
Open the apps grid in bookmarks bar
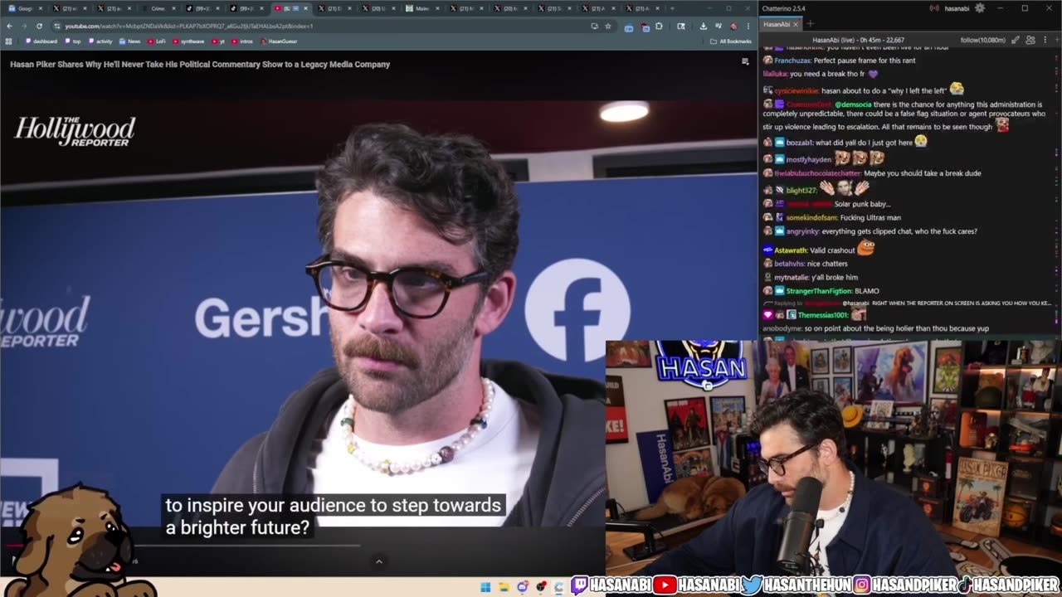(x=9, y=41)
